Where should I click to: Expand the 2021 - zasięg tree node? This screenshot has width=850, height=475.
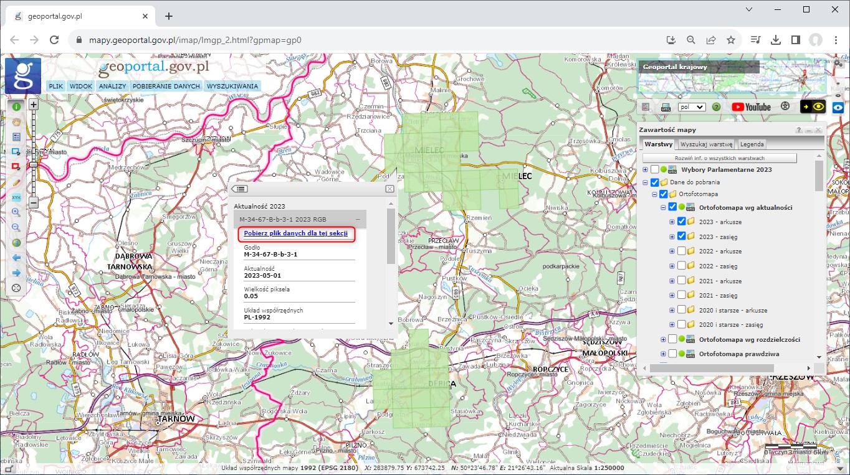672,296
